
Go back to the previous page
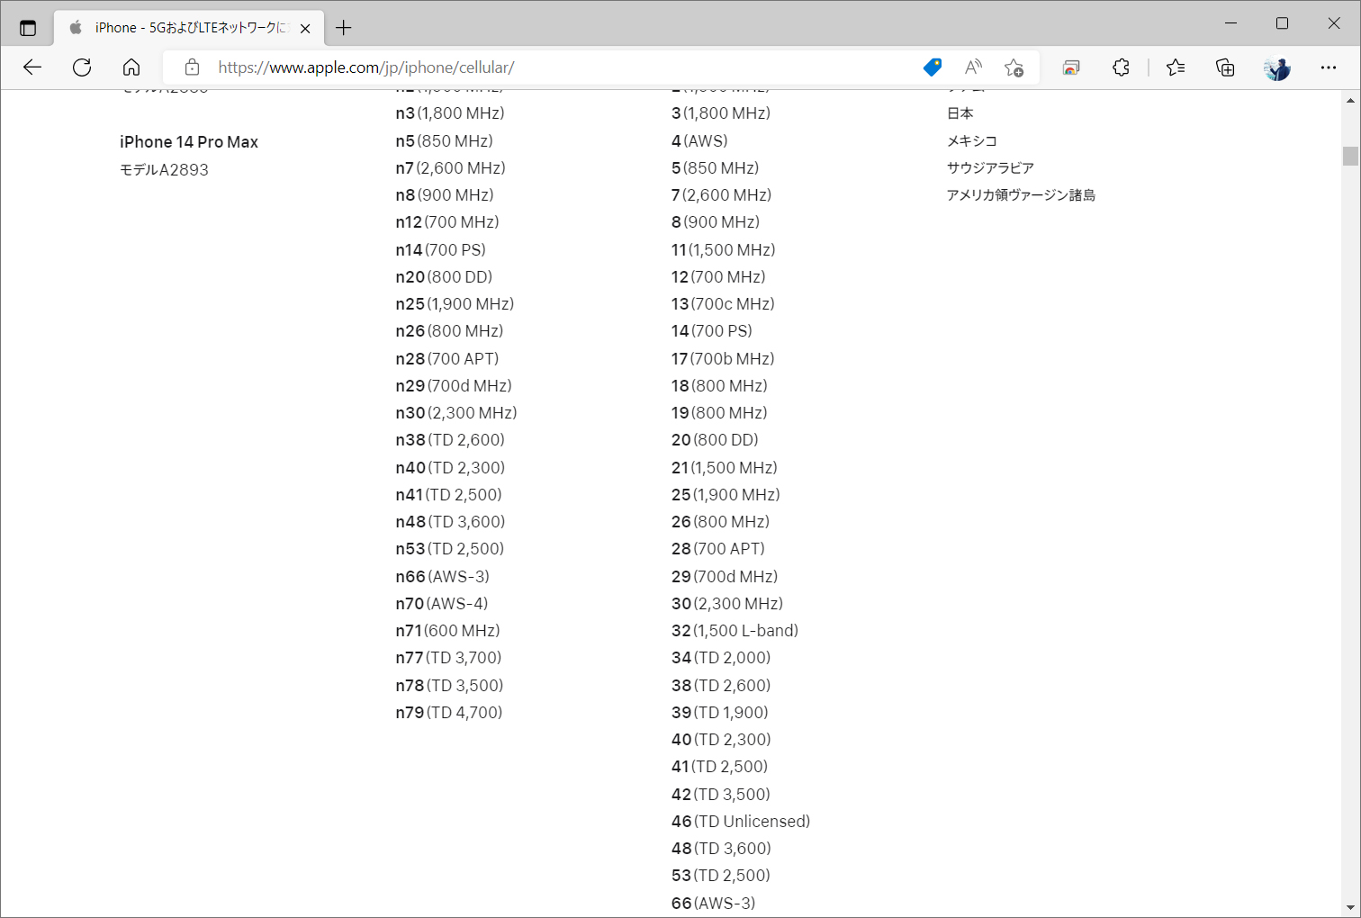coord(32,67)
